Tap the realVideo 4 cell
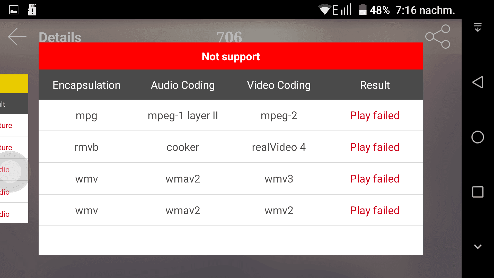This screenshot has width=494, height=278. click(x=279, y=147)
